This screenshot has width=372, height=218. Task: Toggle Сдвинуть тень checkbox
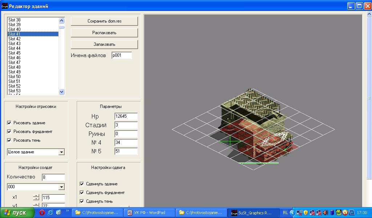pyautogui.click(x=82, y=201)
